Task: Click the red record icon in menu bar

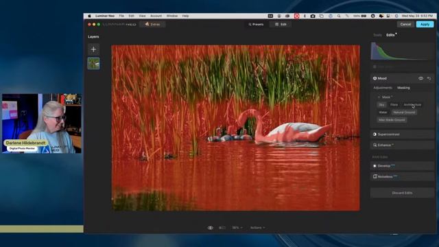Action: point(296,16)
